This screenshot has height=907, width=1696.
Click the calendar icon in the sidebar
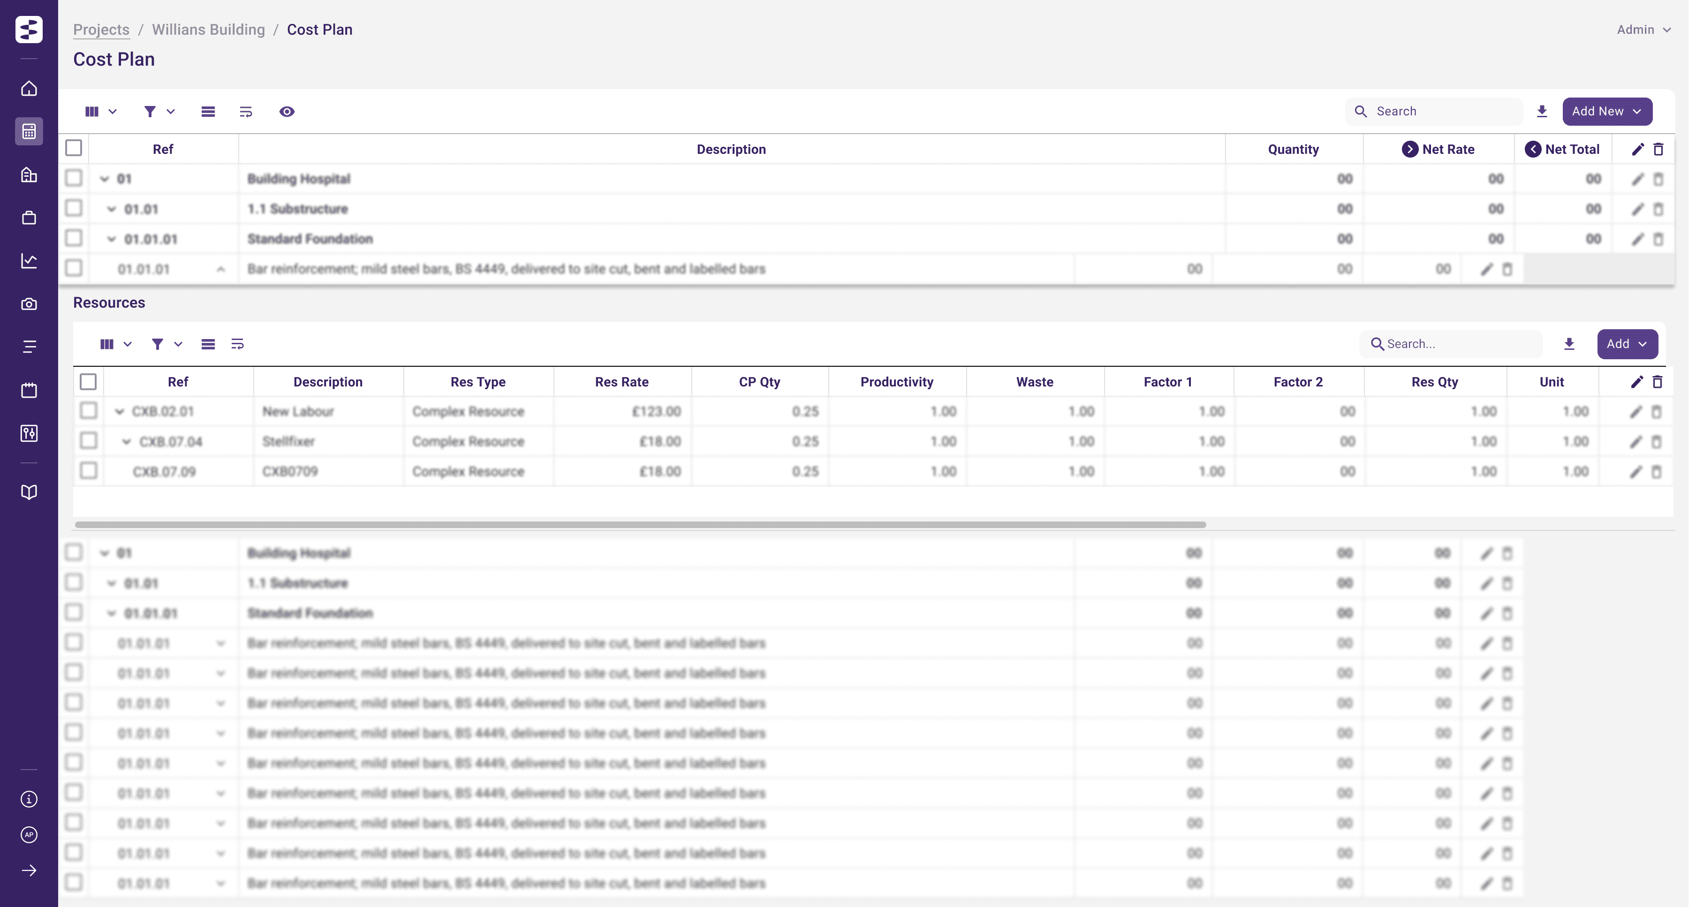tap(29, 390)
